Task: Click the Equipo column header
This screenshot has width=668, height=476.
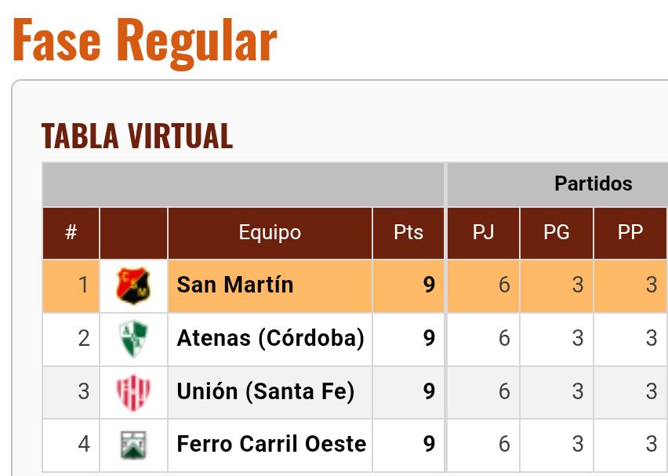Action: click(x=270, y=233)
